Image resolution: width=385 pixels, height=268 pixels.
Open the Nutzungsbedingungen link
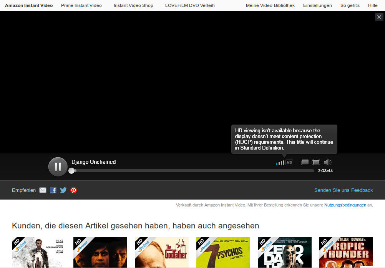click(x=345, y=205)
